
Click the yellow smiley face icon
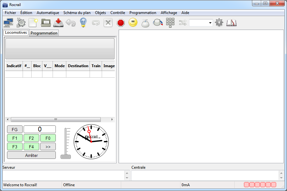(133, 23)
